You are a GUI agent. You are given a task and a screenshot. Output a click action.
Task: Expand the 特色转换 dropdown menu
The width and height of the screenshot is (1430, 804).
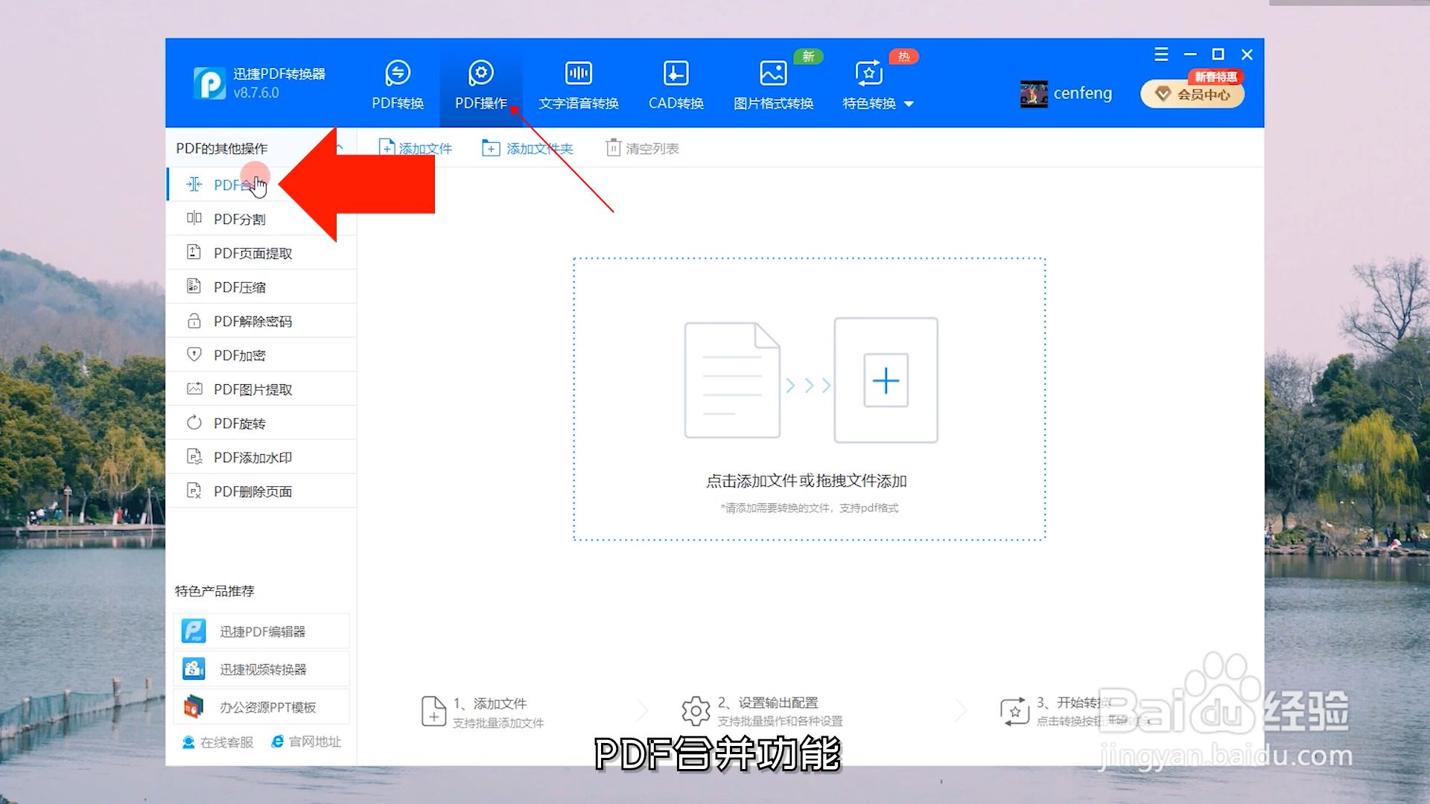click(879, 103)
